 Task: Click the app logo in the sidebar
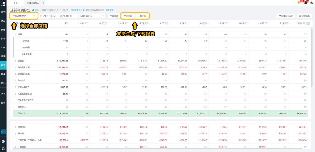(3, 3)
